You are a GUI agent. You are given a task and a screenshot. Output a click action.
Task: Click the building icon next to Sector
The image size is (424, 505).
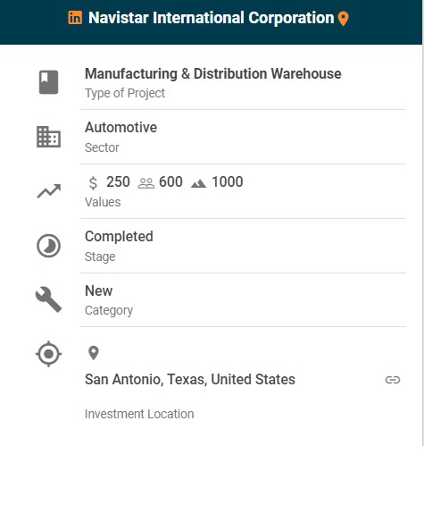coord(48,137)
